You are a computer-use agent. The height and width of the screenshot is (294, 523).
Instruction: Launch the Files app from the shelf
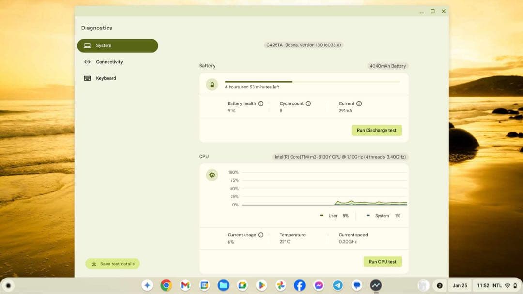click(x=223, y=286)
